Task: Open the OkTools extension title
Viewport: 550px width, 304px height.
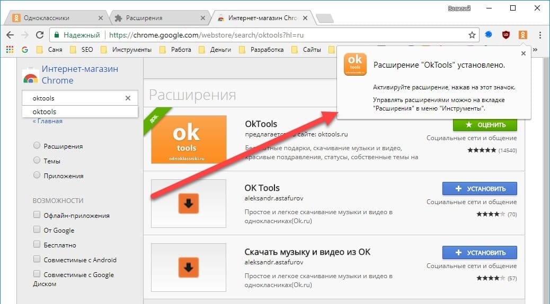Action: (261, 124)
